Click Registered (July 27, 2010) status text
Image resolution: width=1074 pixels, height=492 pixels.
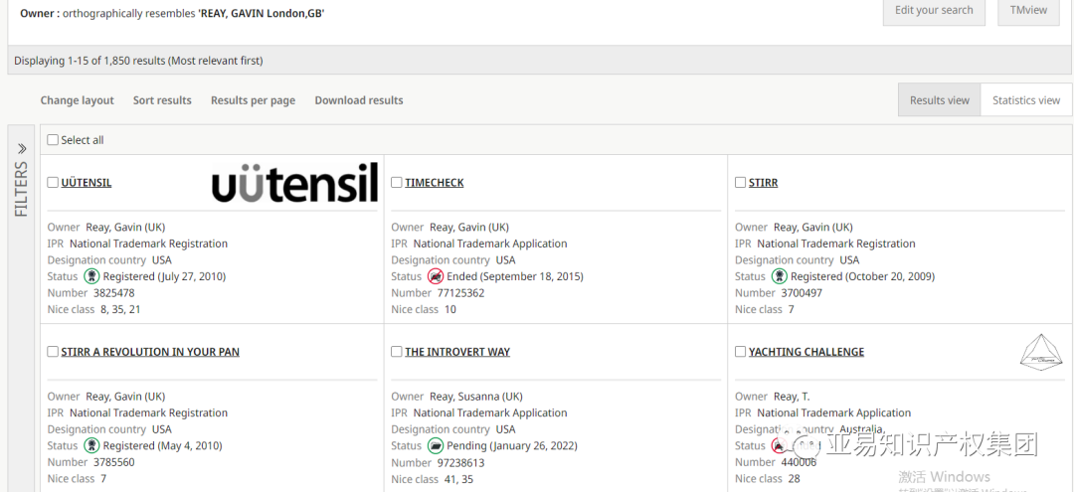click(164, 276)
